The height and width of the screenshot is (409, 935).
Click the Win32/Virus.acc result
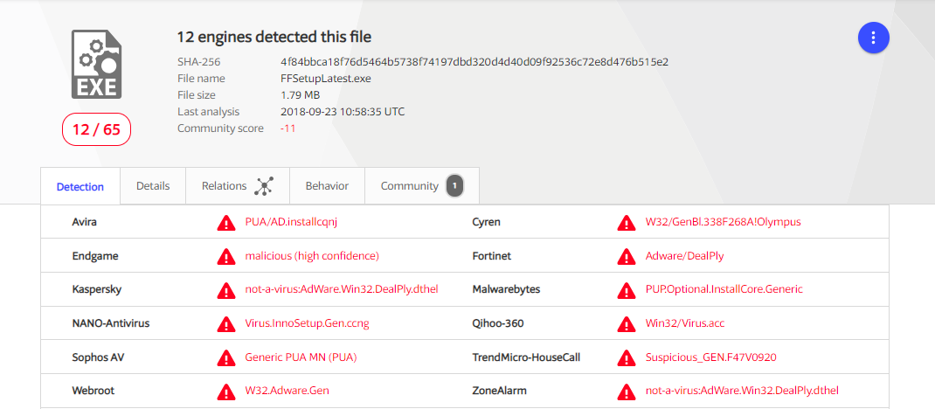685,323
